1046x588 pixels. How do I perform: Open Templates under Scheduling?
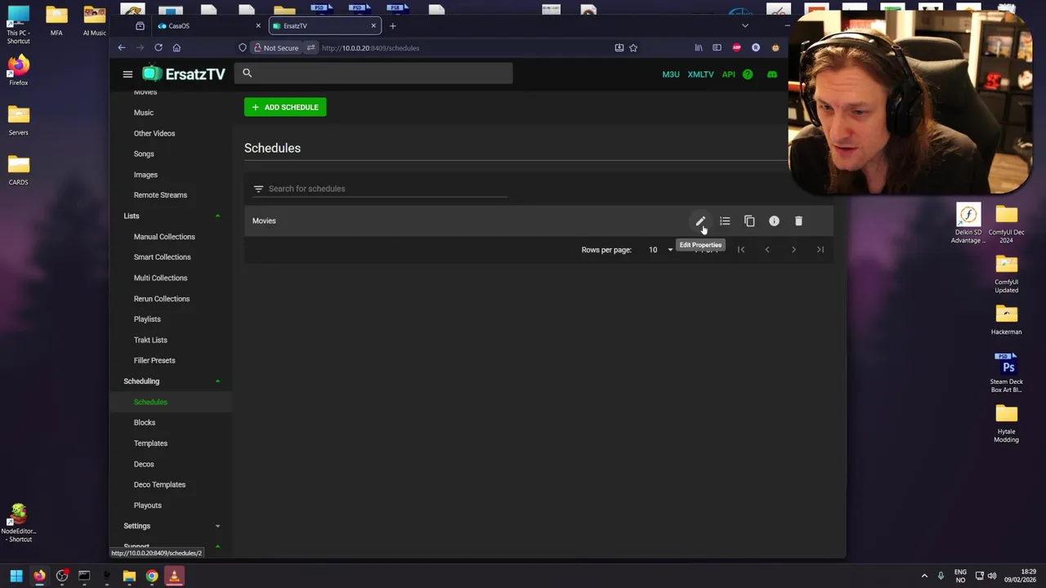coord(150,443)
